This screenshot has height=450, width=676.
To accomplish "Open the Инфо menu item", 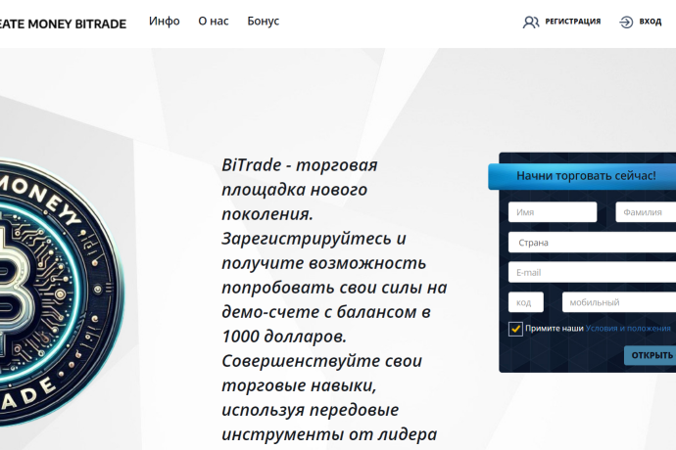I will coord(165,22).
